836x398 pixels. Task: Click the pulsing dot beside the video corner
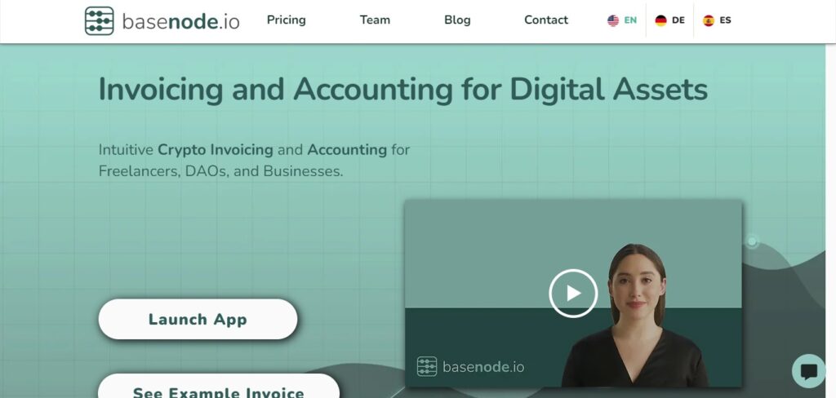(752, 241)
